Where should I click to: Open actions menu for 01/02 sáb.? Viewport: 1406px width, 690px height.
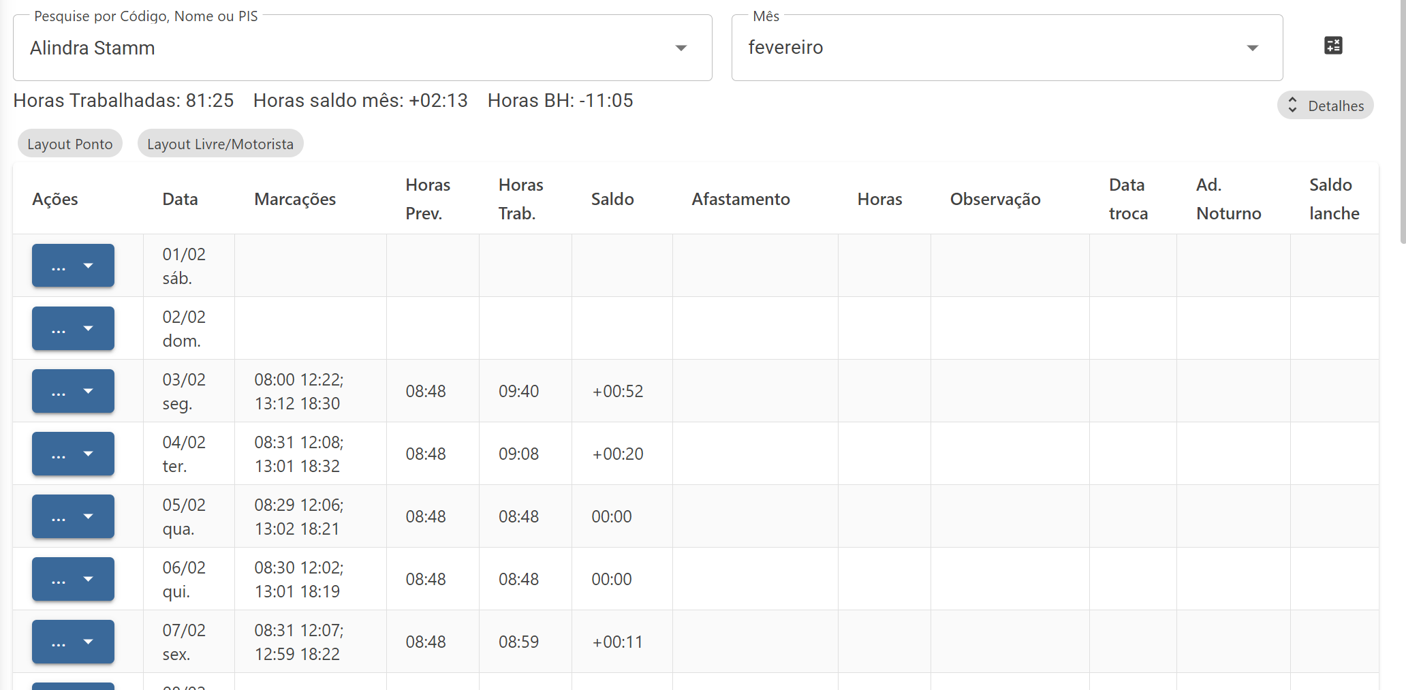pyautogui.click(x=73, y=266)
